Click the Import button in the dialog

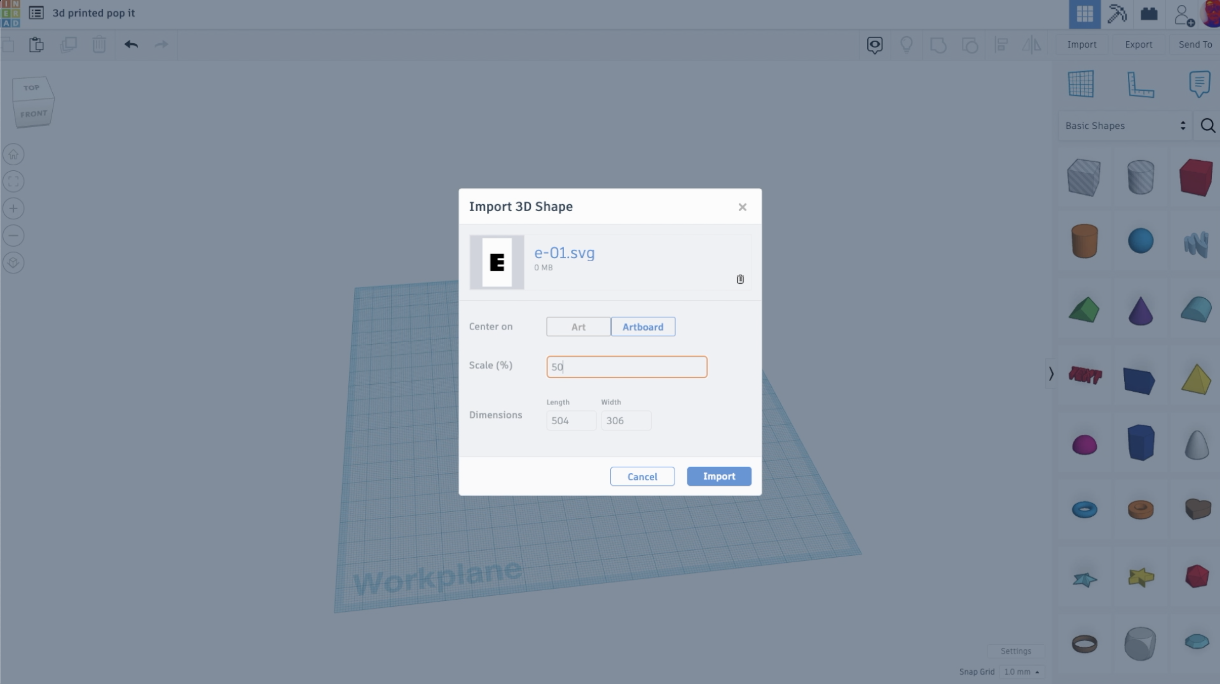click(719, 476)
